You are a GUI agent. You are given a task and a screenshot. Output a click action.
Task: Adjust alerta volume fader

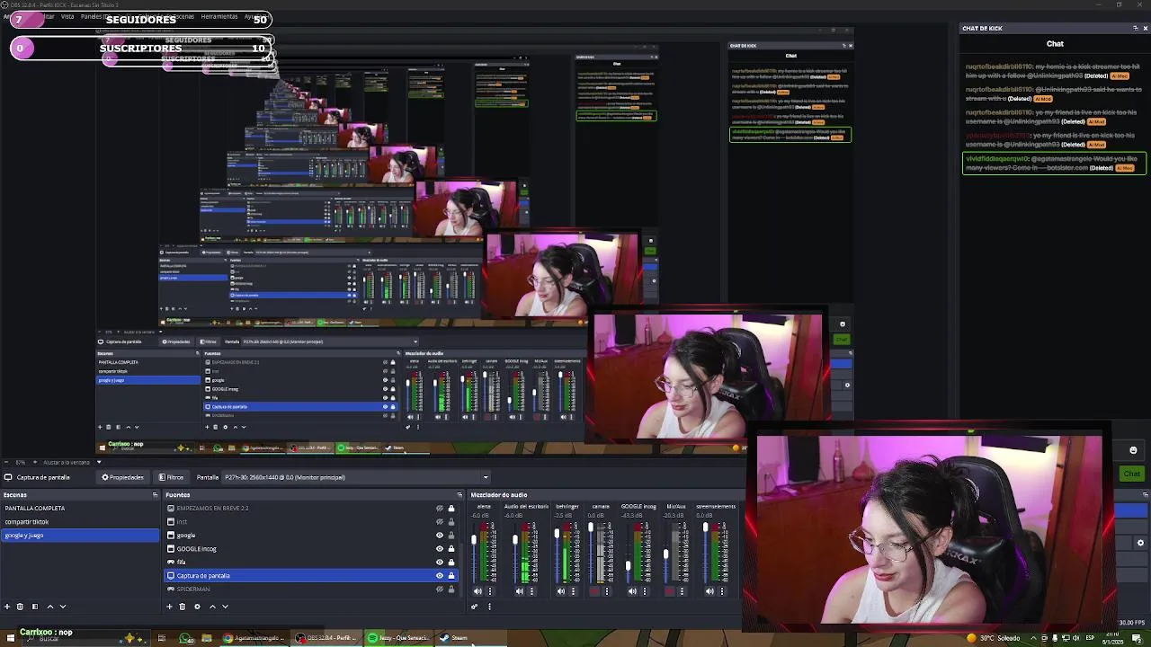click(474, 541)
